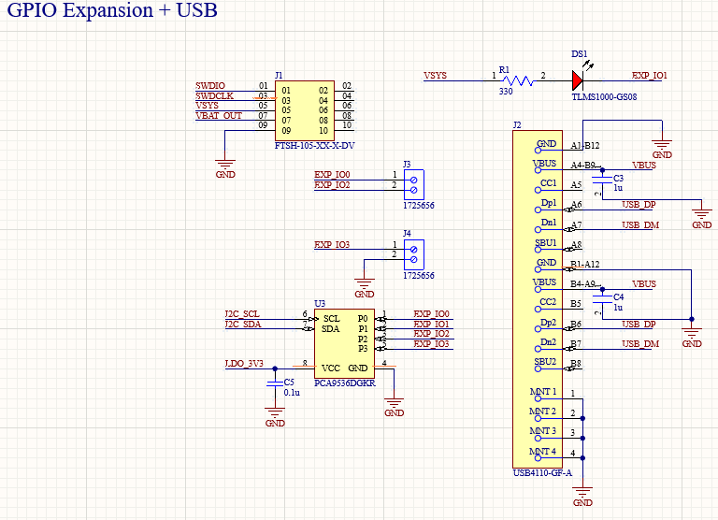Select the EXP_IO3 label at U3 P3
The width and height of the screenshot is (718, 520).
431,343
